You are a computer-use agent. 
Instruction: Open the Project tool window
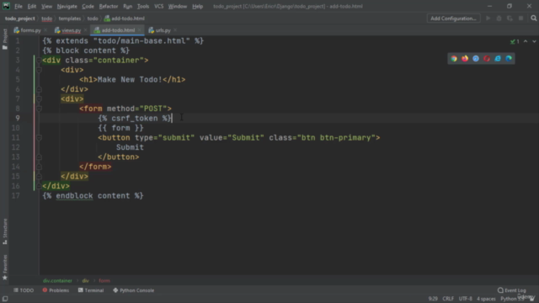click(x=5, y=39)
